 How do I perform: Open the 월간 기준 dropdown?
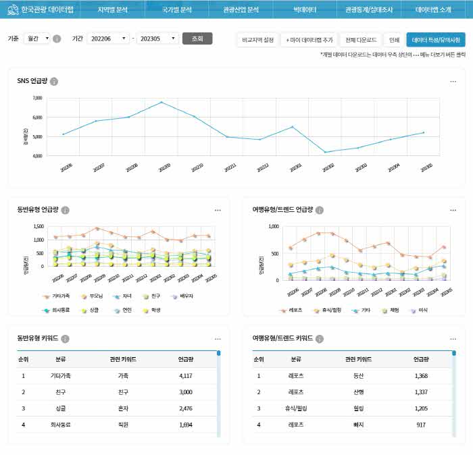pos(36,39)
